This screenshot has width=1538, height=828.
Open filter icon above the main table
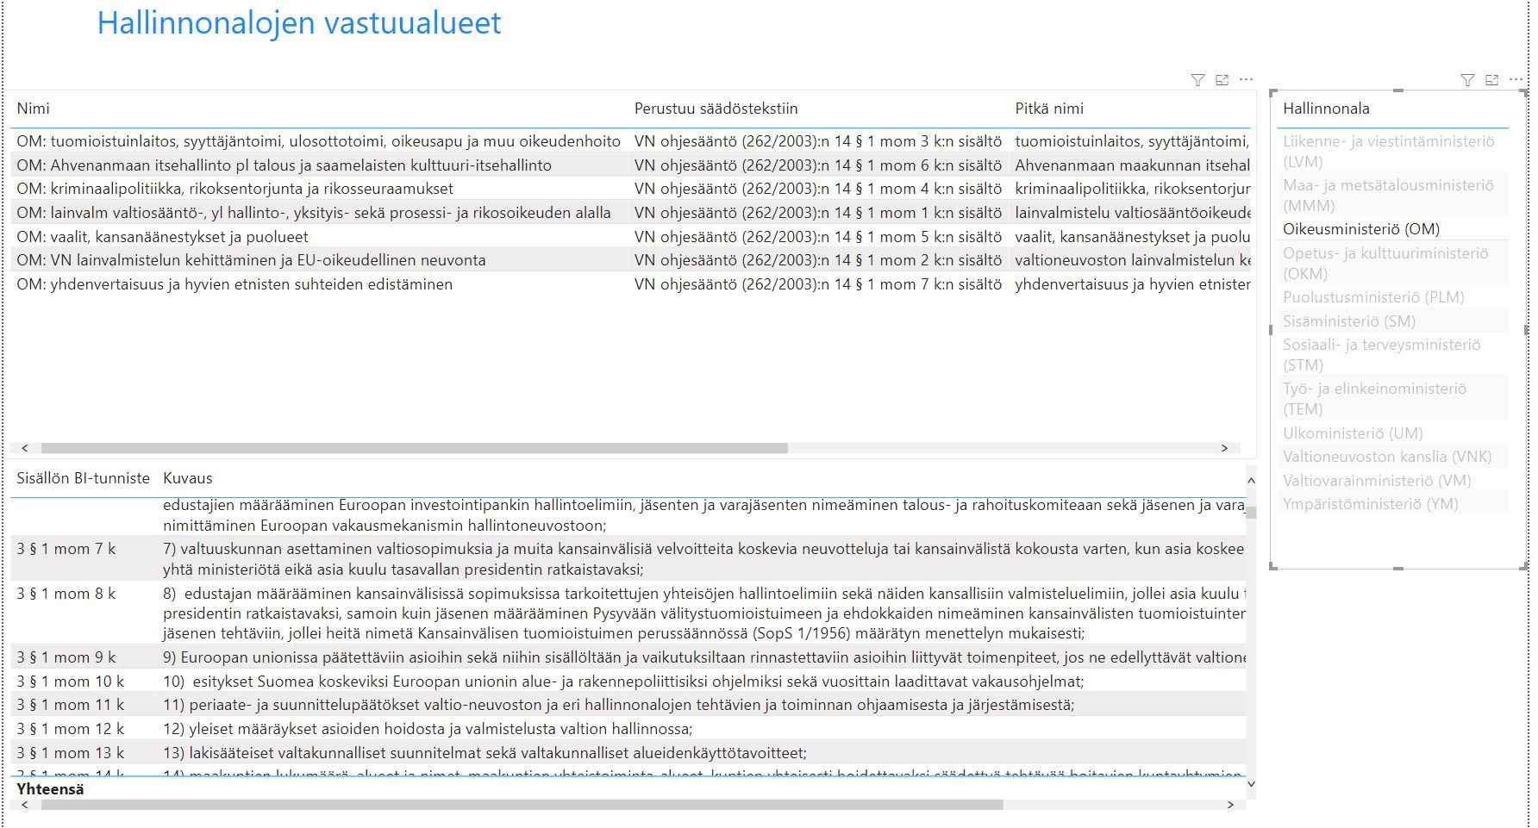point(1197,80)
